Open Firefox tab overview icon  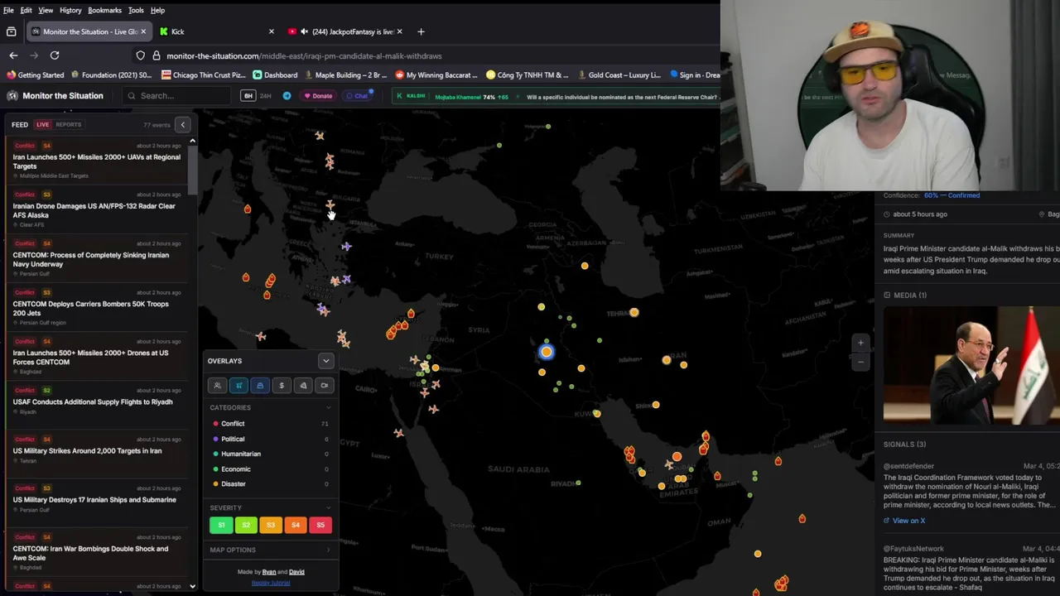[x=11, y=31]
